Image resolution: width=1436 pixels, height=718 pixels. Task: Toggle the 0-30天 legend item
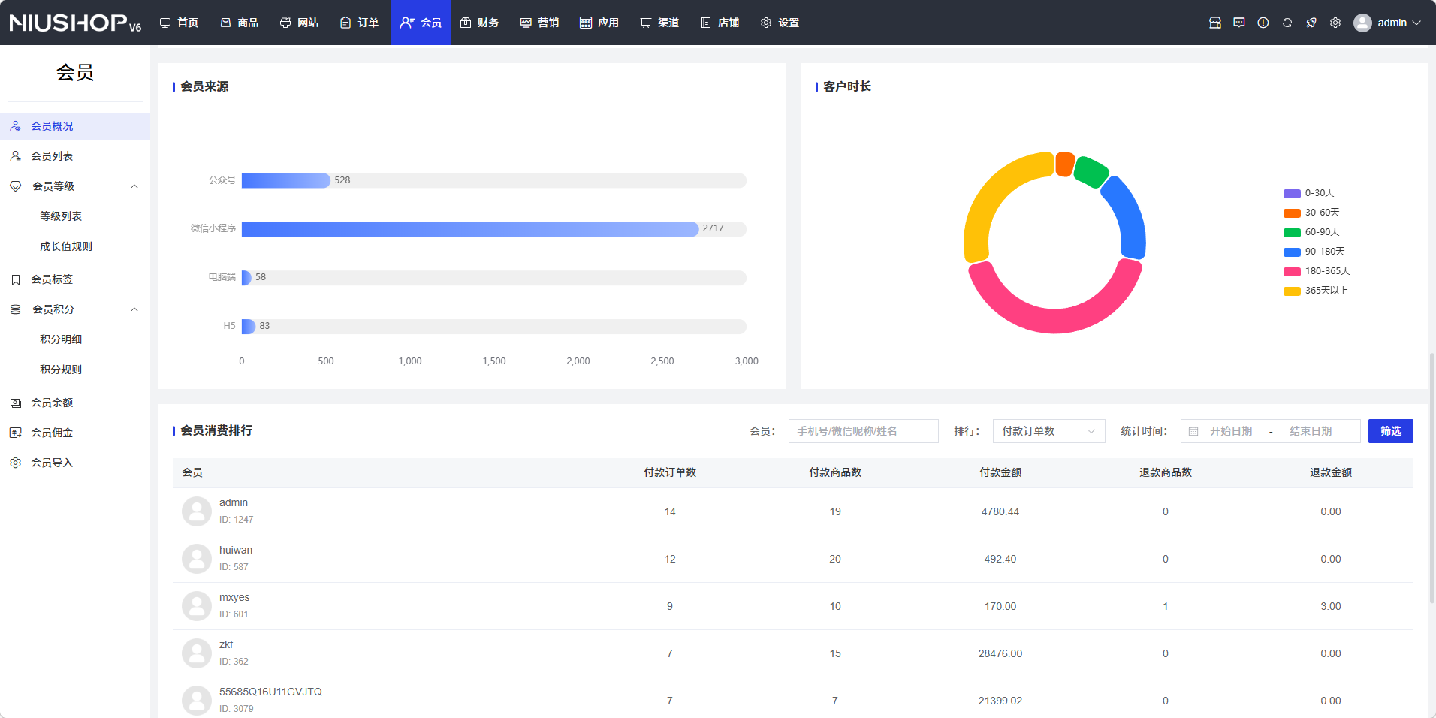click(x=1309, y=193)
